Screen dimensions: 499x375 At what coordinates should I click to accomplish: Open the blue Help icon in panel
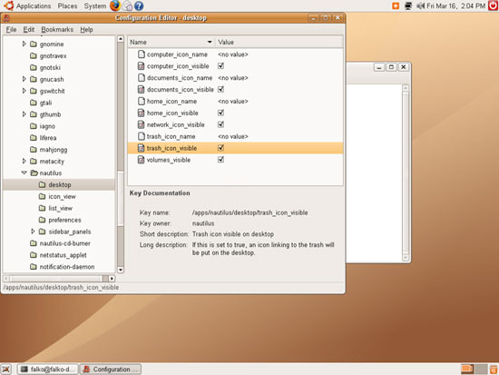click(x=139, y=5)
